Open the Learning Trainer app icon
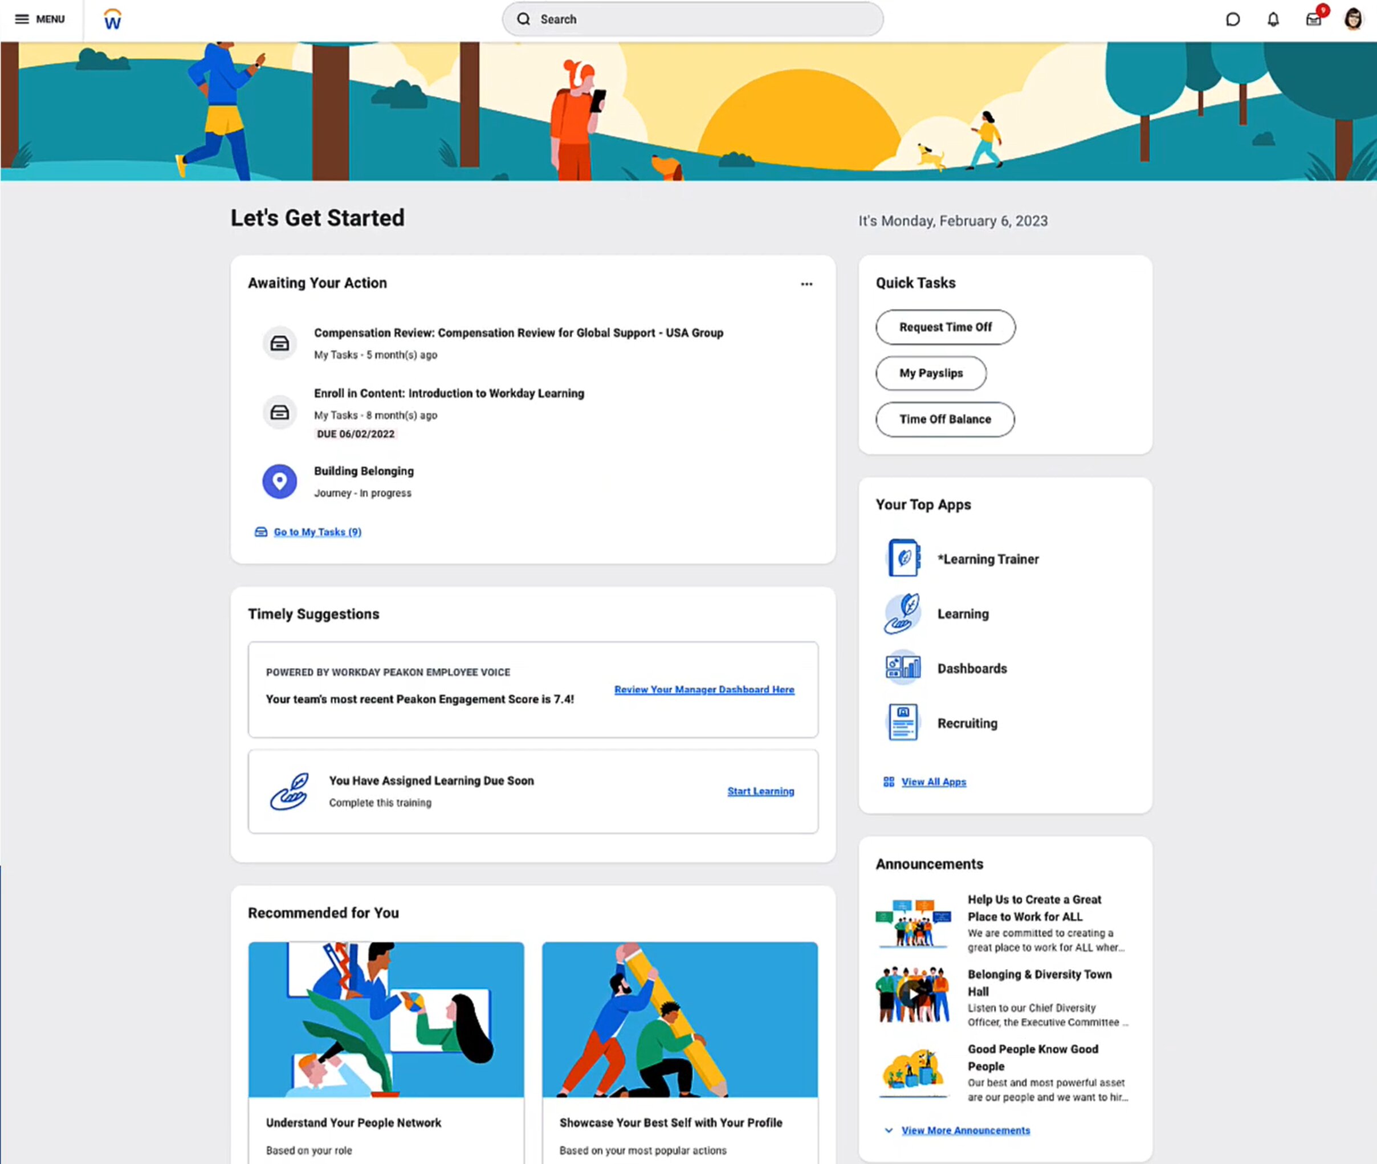The width and height of the screenshot is (1377, 1164). tap(903, 558)
